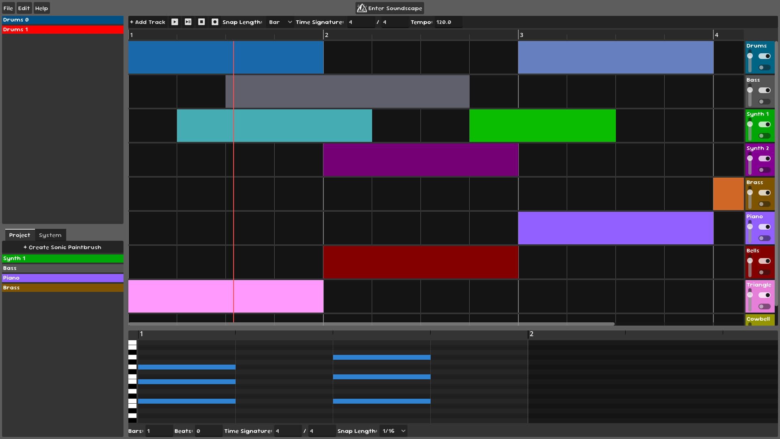Toggle the upper switch on the Drums track

coord(764,57)
